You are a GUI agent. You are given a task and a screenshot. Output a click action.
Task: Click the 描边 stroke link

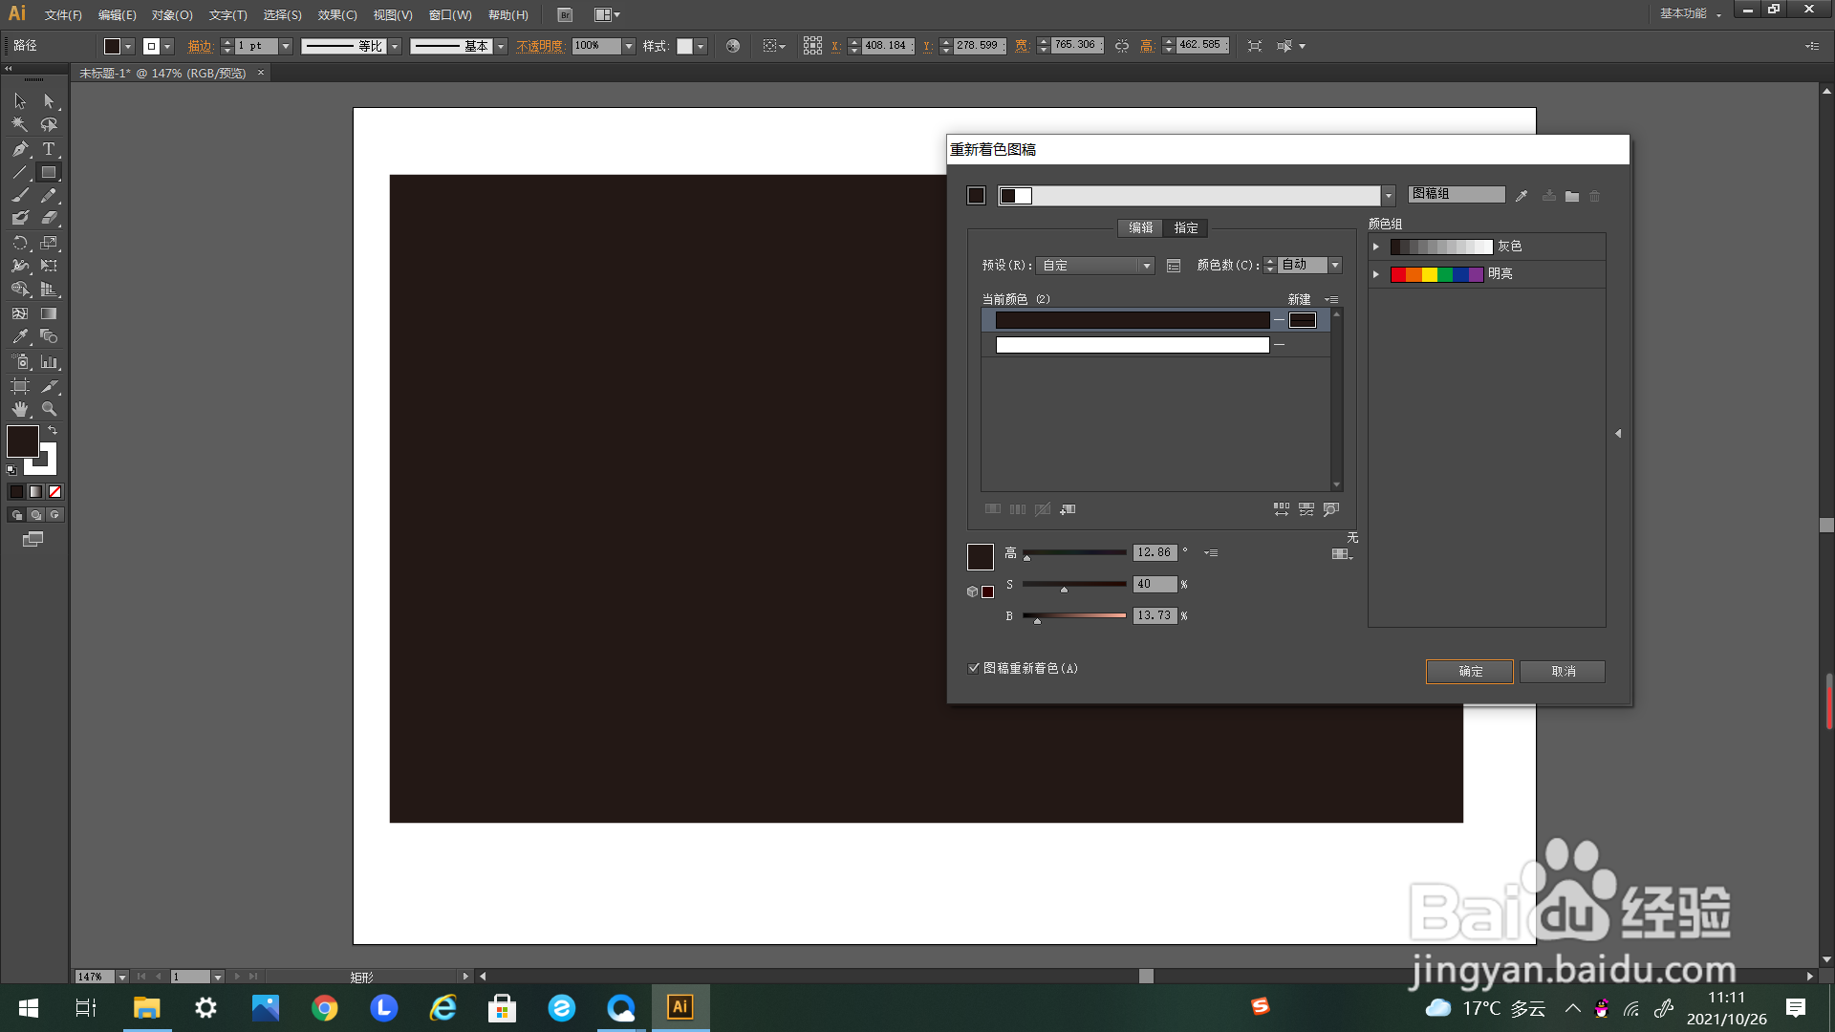[200, 46]
